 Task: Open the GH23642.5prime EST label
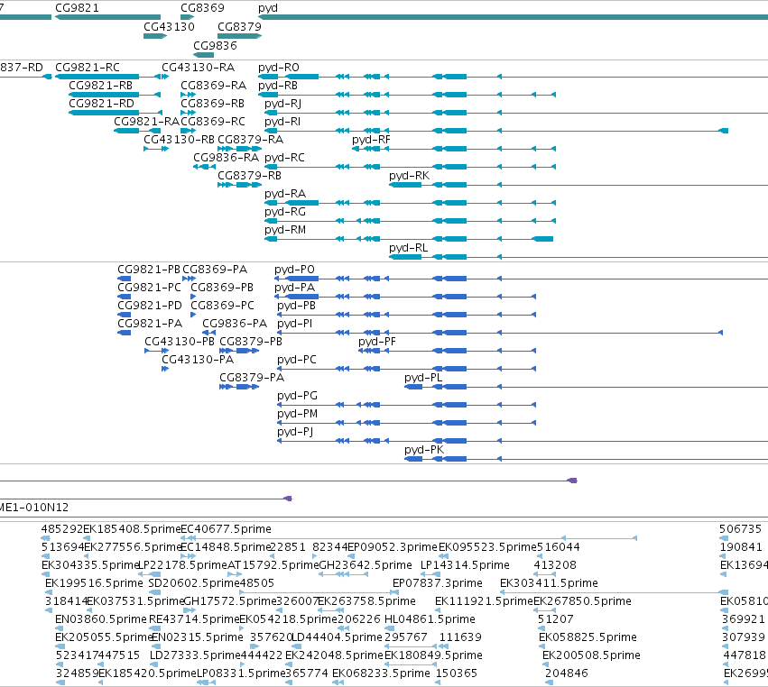(365, 564)
